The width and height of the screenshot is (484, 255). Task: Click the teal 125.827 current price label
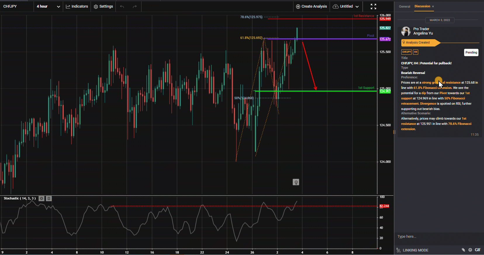(x=385, y=28)
